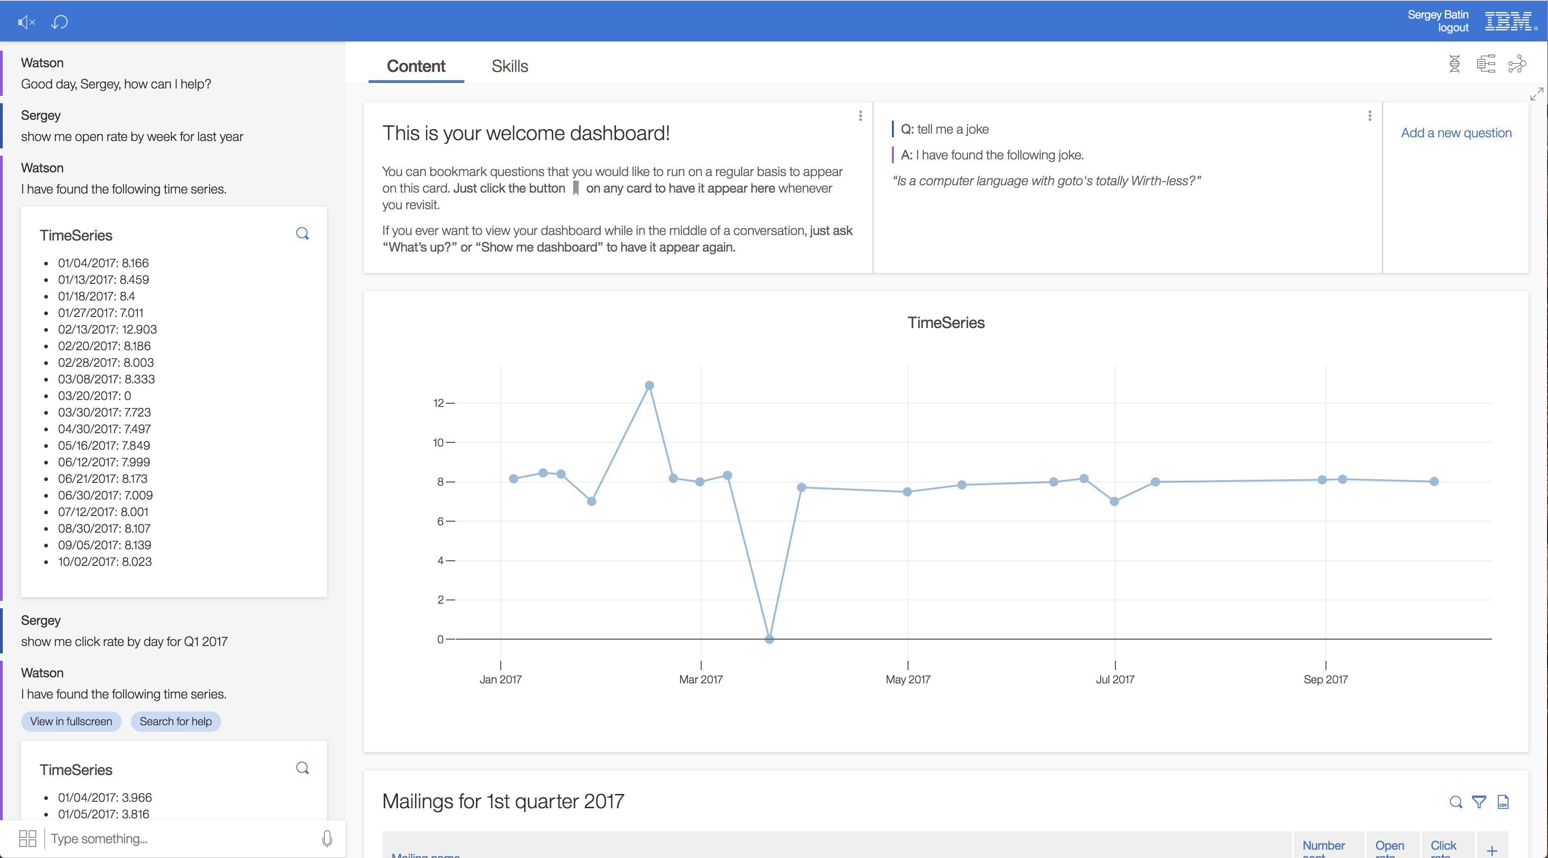Click the list entry 02/13/2017: 12.903

[x=107, y=329]
